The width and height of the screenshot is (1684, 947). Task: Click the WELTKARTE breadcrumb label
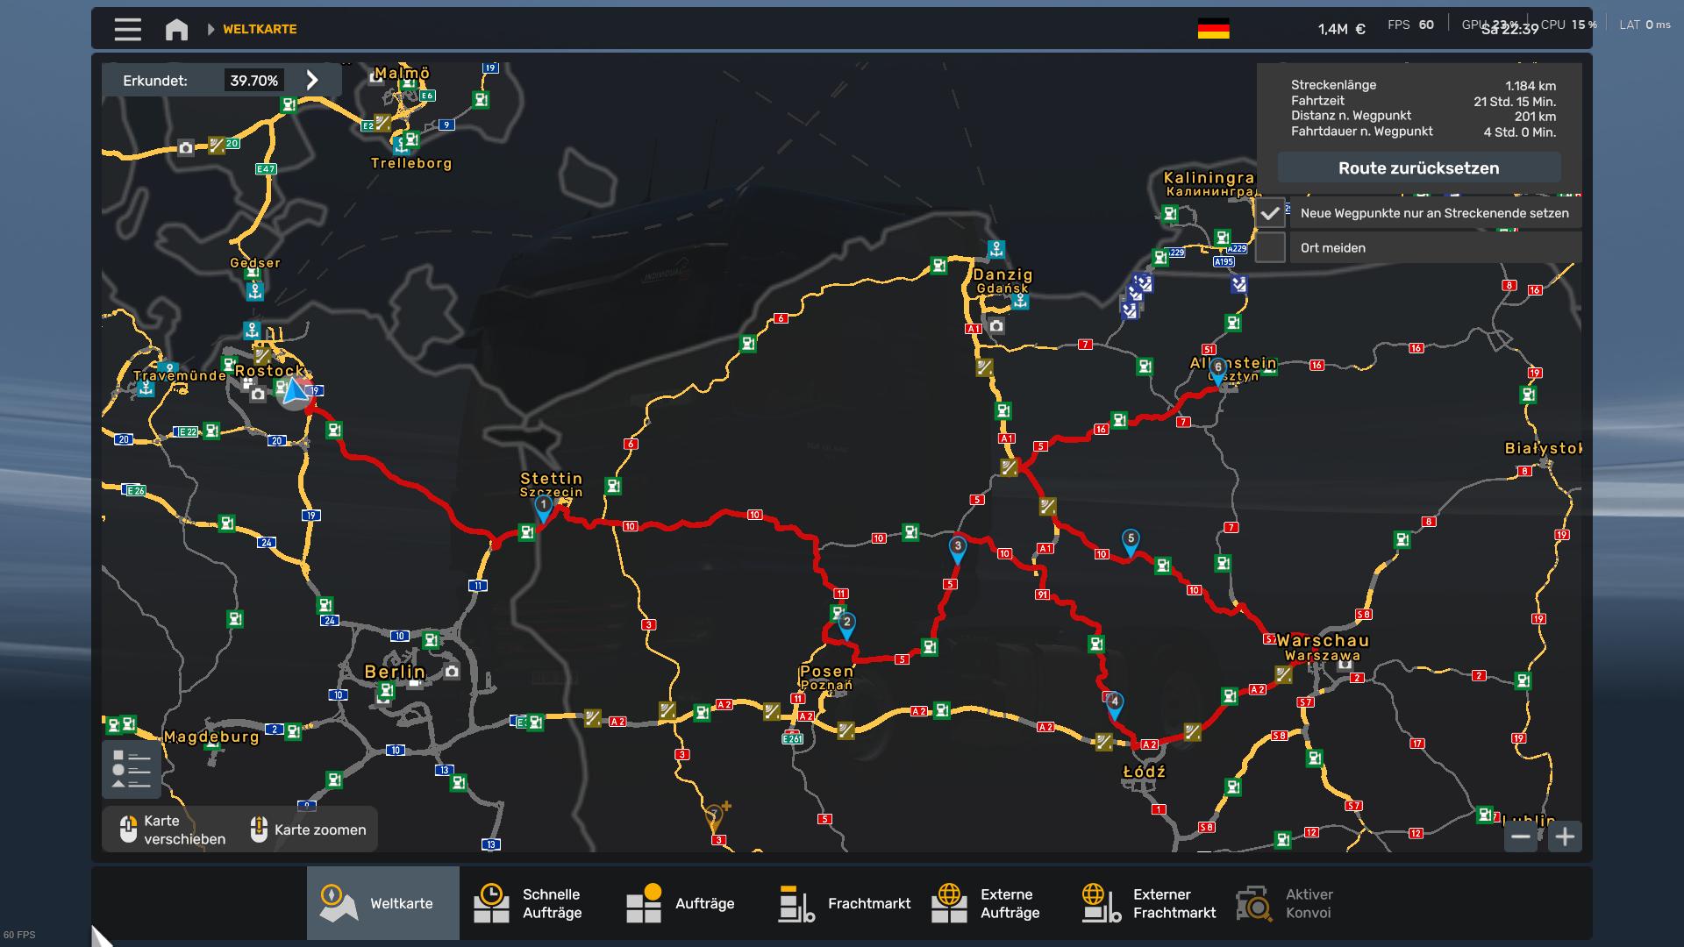[x=260, y=29]
